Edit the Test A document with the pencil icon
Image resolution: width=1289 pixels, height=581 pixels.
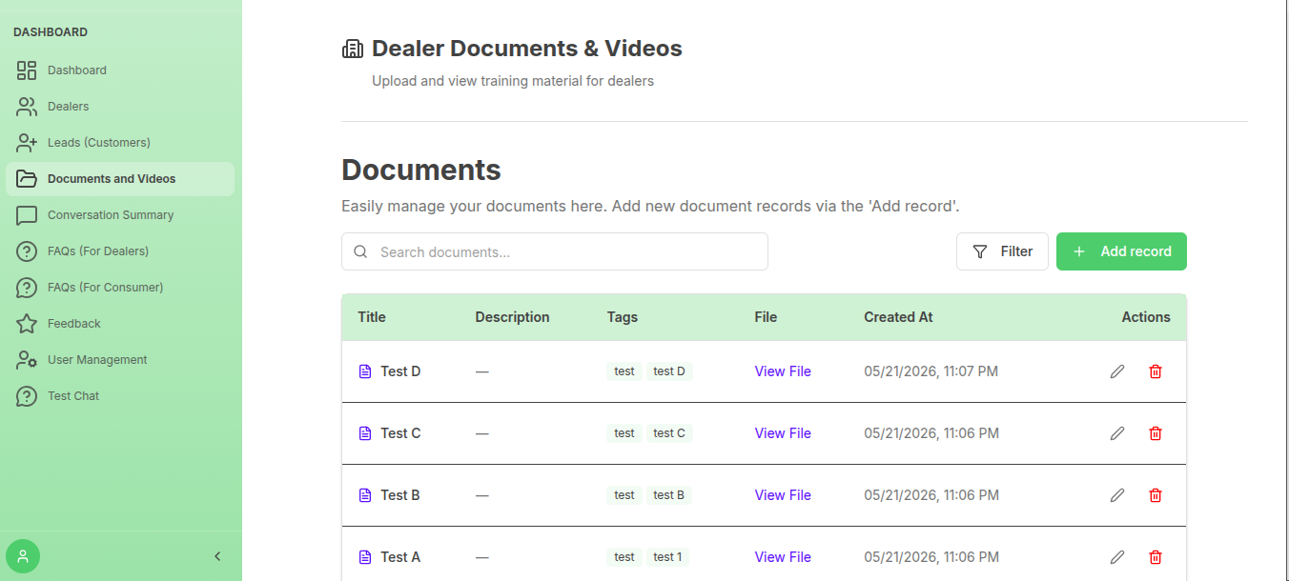(1117, 557)
